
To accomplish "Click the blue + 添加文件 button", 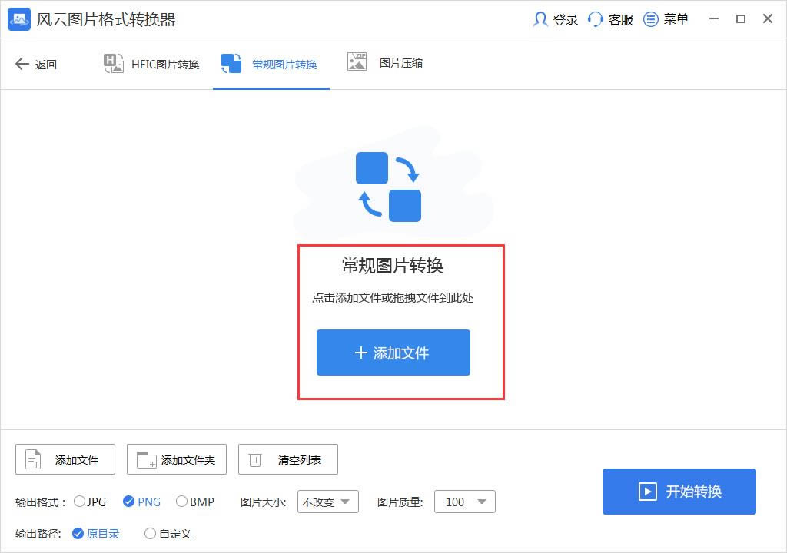I will [x=393, y=353].
